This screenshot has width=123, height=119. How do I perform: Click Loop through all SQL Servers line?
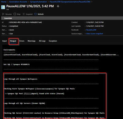point(24,103)
